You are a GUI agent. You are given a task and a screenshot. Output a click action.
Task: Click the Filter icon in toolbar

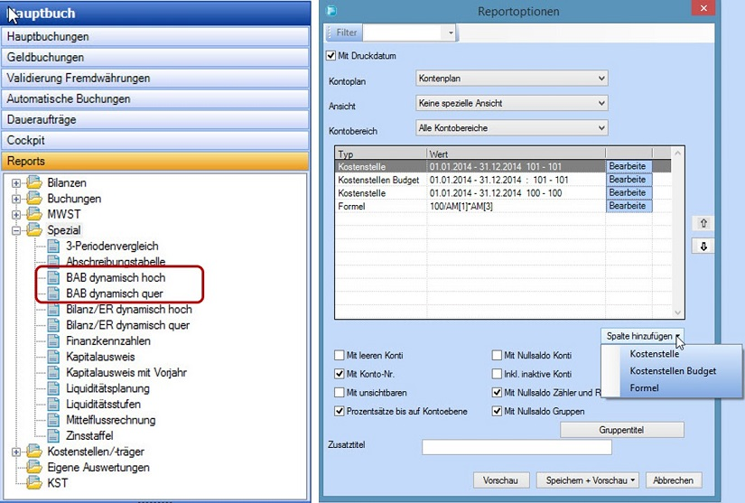(x=344, y=33)
